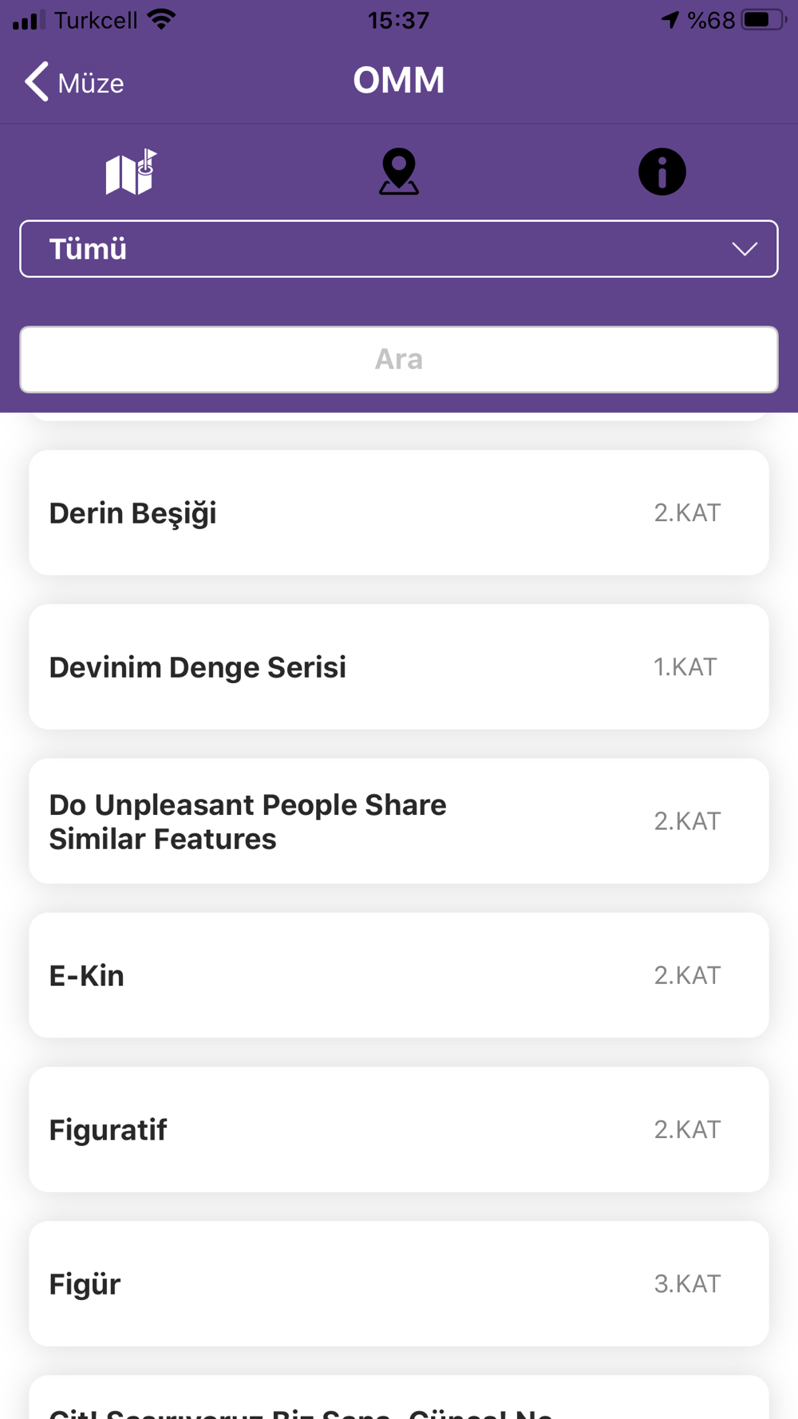Select Devinim Denge Serisi item
The height and width of the screenshot is (1419, 798).
click(399, 666)
